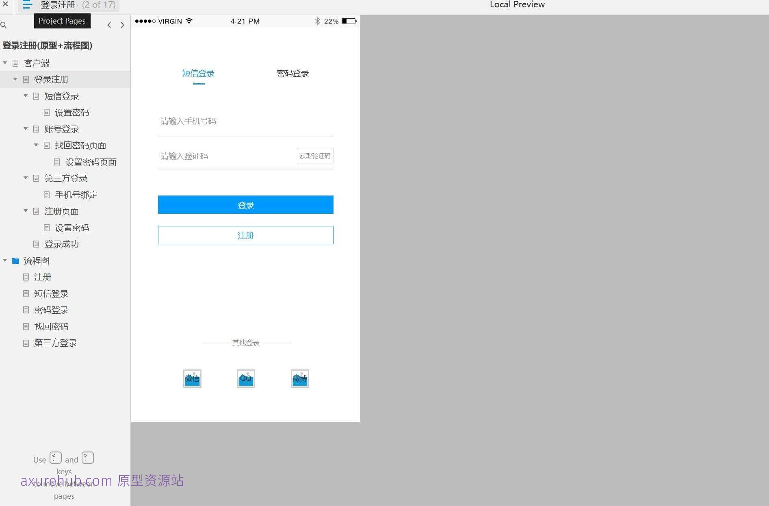Select the 账号登录 page label
769x506 pixels.
61,129
